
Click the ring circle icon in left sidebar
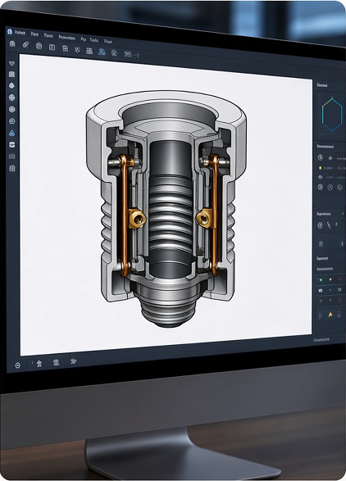tap(12, 109)
